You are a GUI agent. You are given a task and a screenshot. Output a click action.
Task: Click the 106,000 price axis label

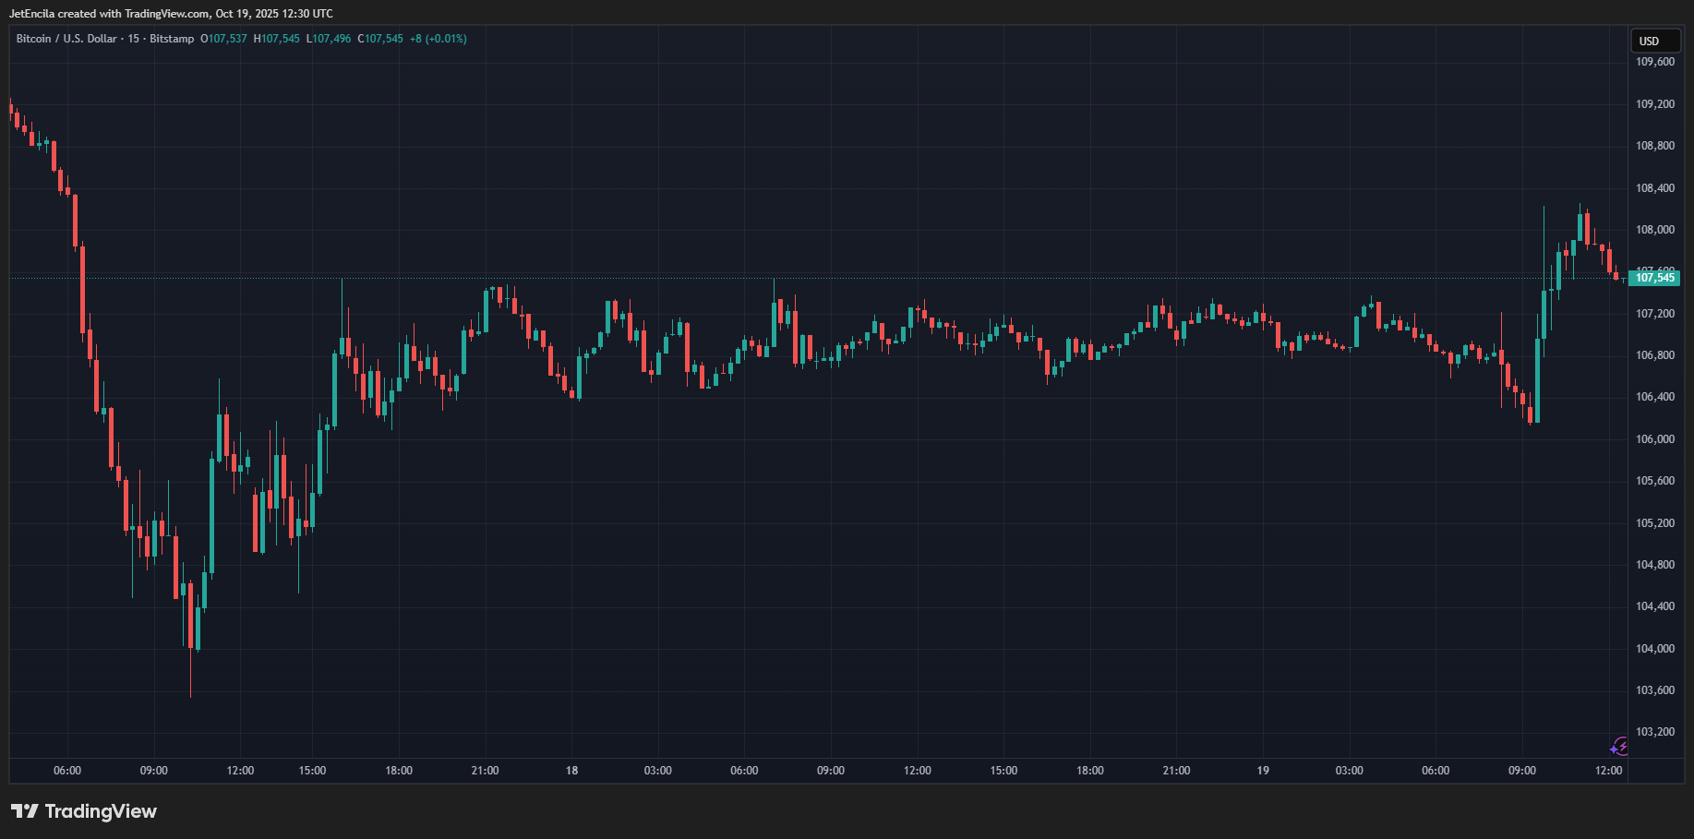(1654, 439)
